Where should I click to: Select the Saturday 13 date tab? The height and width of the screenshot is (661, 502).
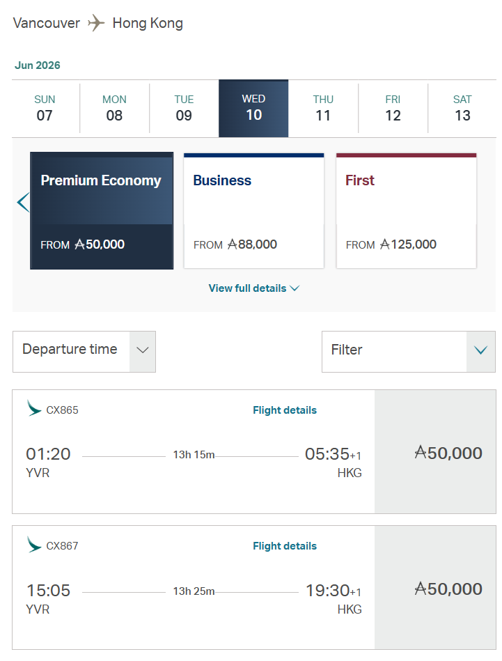(462, 108)
